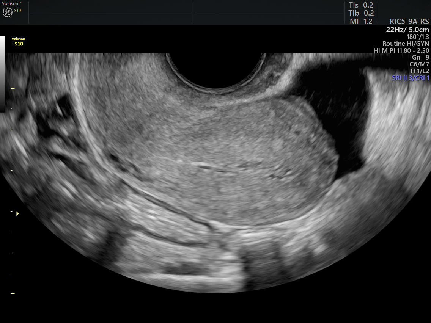Click the ultrasound image area
Viewport: 431px width, 323px height.
point(215,173)
